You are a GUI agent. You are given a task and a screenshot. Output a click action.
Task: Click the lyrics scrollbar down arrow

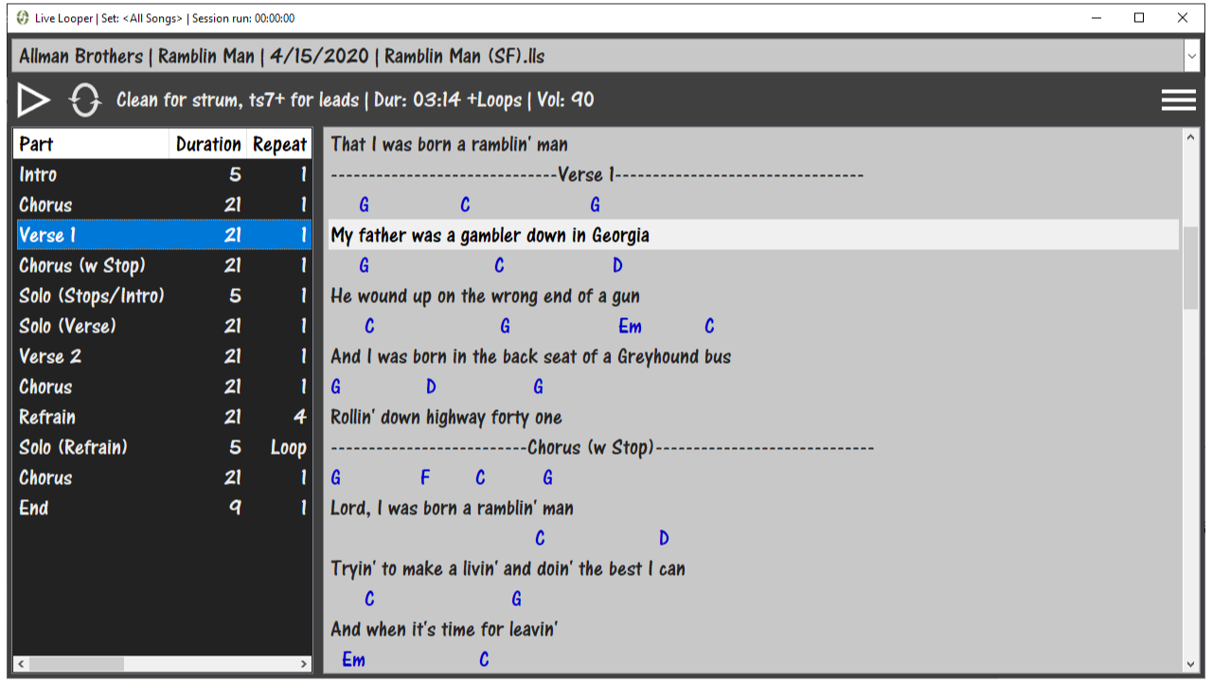click(1191, 665)
